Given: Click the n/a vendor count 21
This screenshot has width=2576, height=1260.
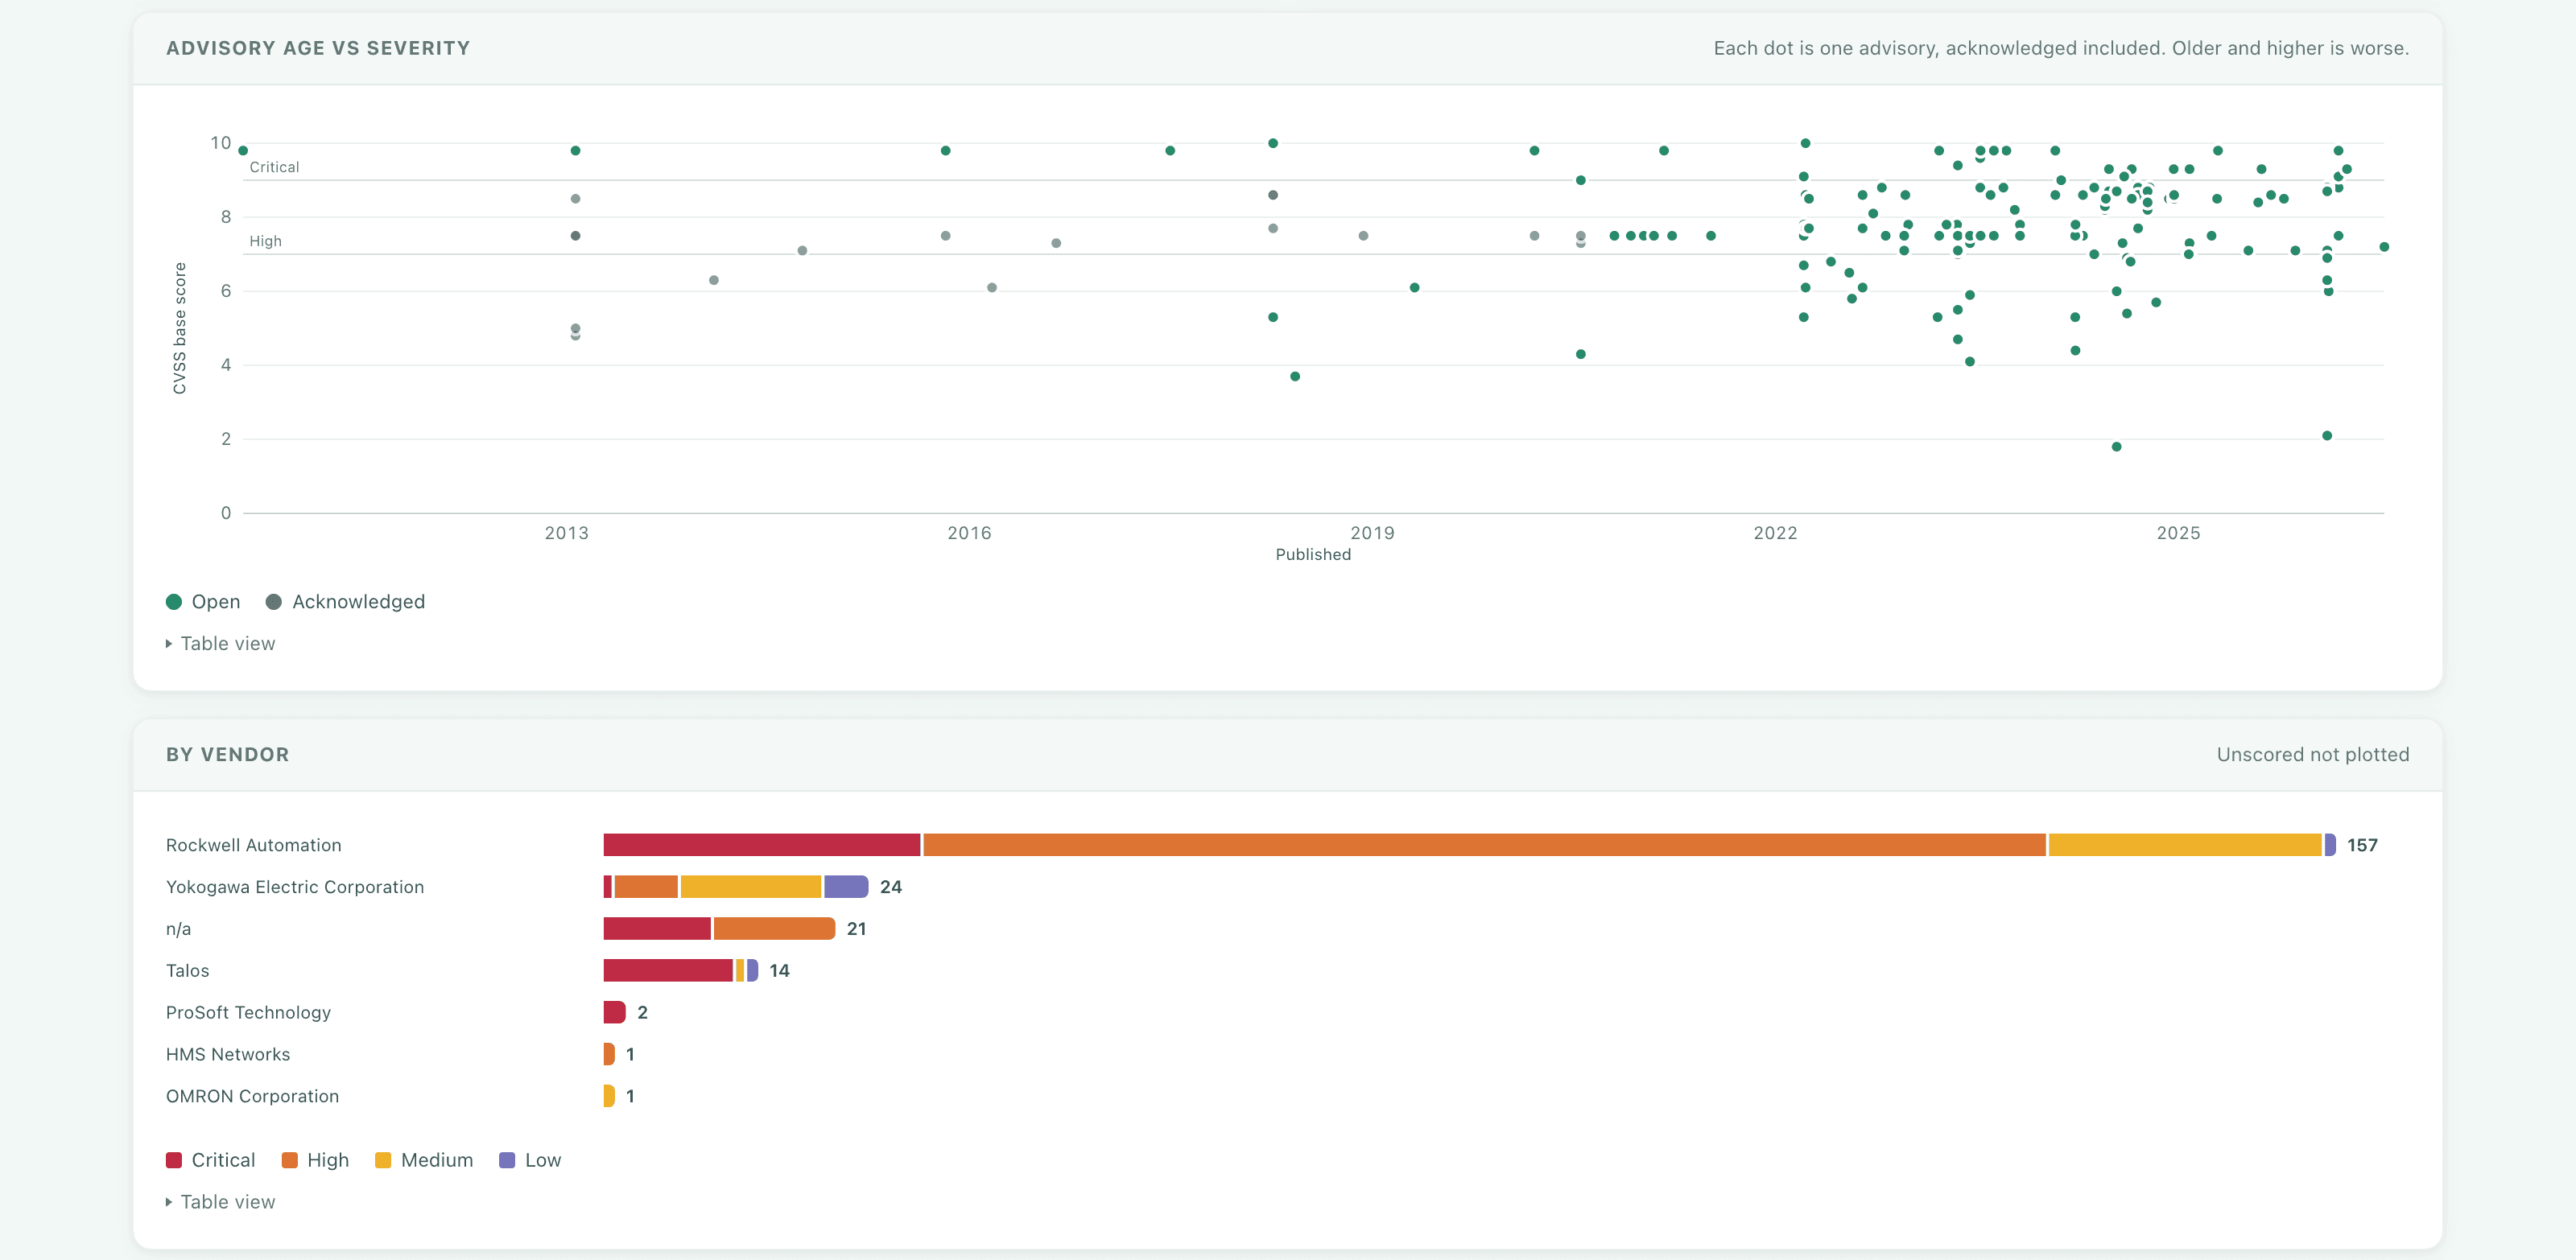Looking at the screenshot, I should tap(856, 929).
